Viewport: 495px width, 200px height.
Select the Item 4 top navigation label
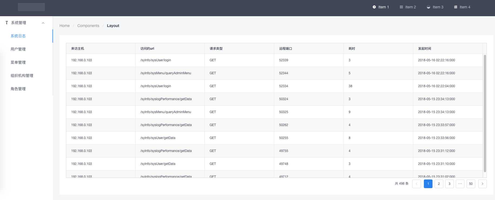465,7
